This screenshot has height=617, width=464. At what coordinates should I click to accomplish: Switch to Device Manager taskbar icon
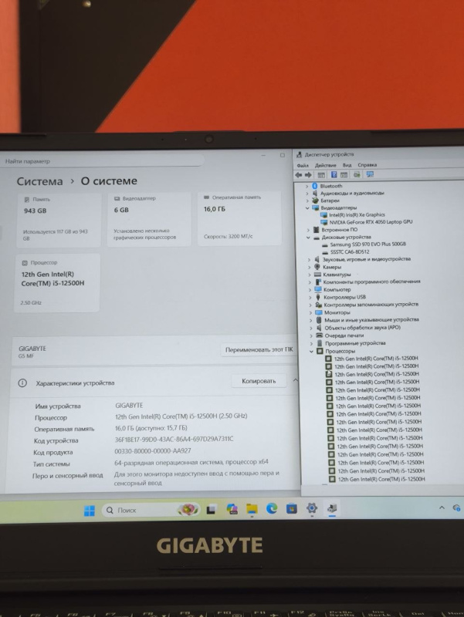(x=332, y=507)
